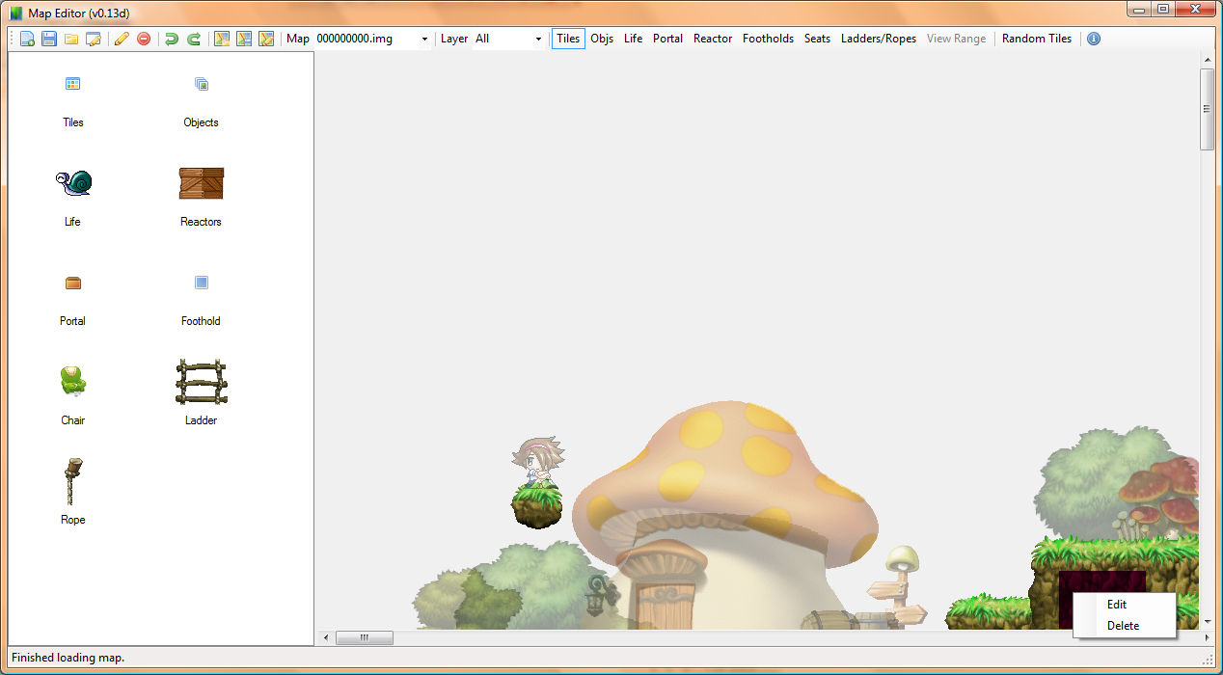Toggle Life visibility in toolbar

633,39
